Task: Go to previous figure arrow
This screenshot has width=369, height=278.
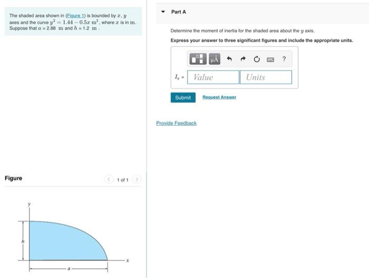Action: (x=109, y=180)
